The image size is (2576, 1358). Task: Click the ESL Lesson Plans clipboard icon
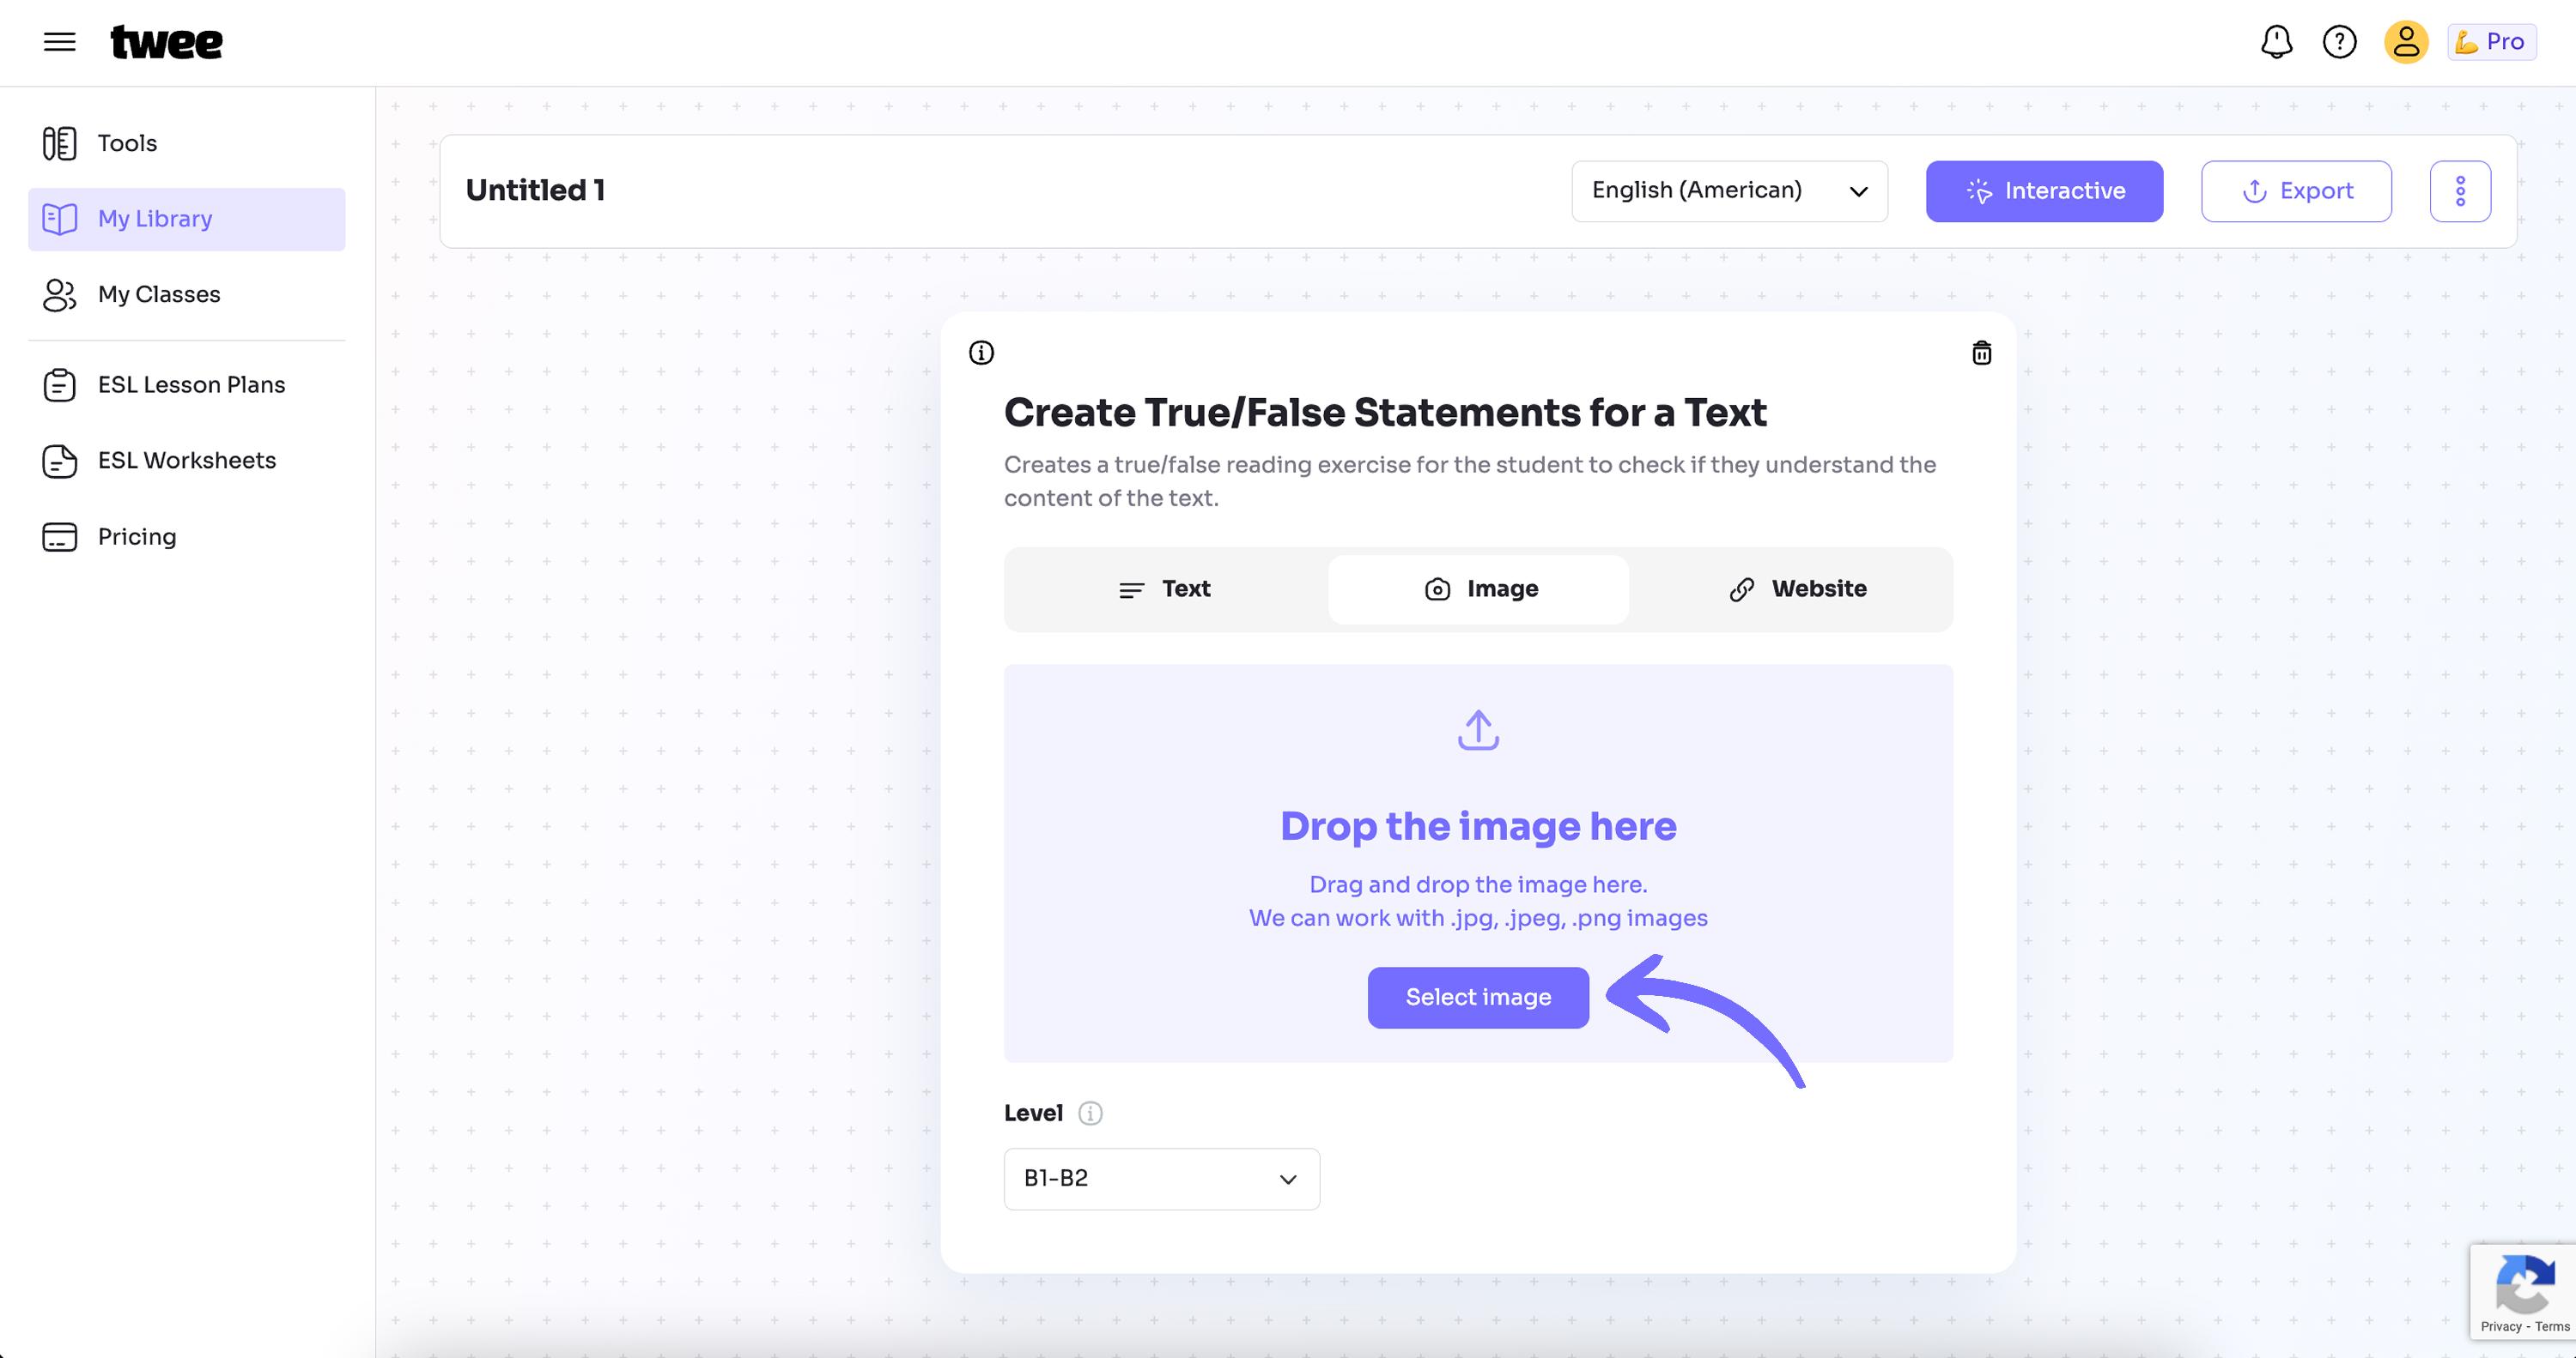click(x=60, y=384)
